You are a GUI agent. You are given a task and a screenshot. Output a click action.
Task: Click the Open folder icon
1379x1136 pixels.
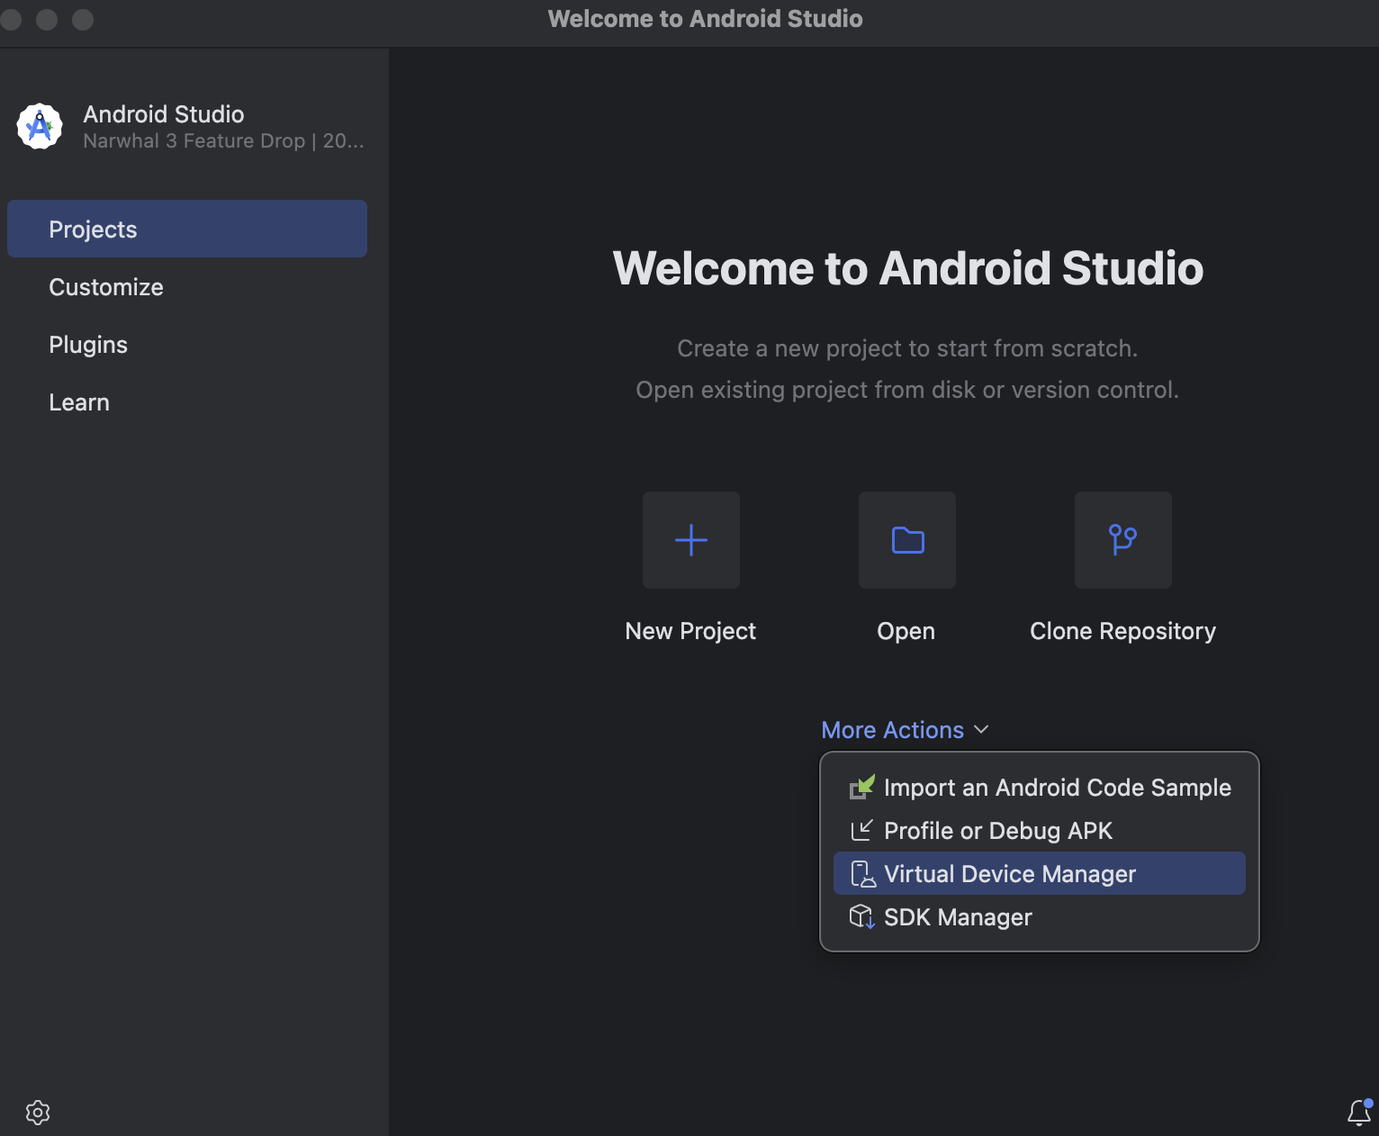point(906,540)
